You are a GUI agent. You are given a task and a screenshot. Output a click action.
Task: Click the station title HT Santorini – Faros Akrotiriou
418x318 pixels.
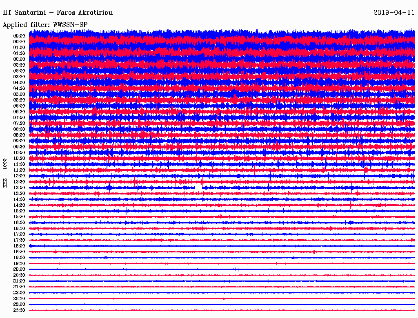pos(58,13)
